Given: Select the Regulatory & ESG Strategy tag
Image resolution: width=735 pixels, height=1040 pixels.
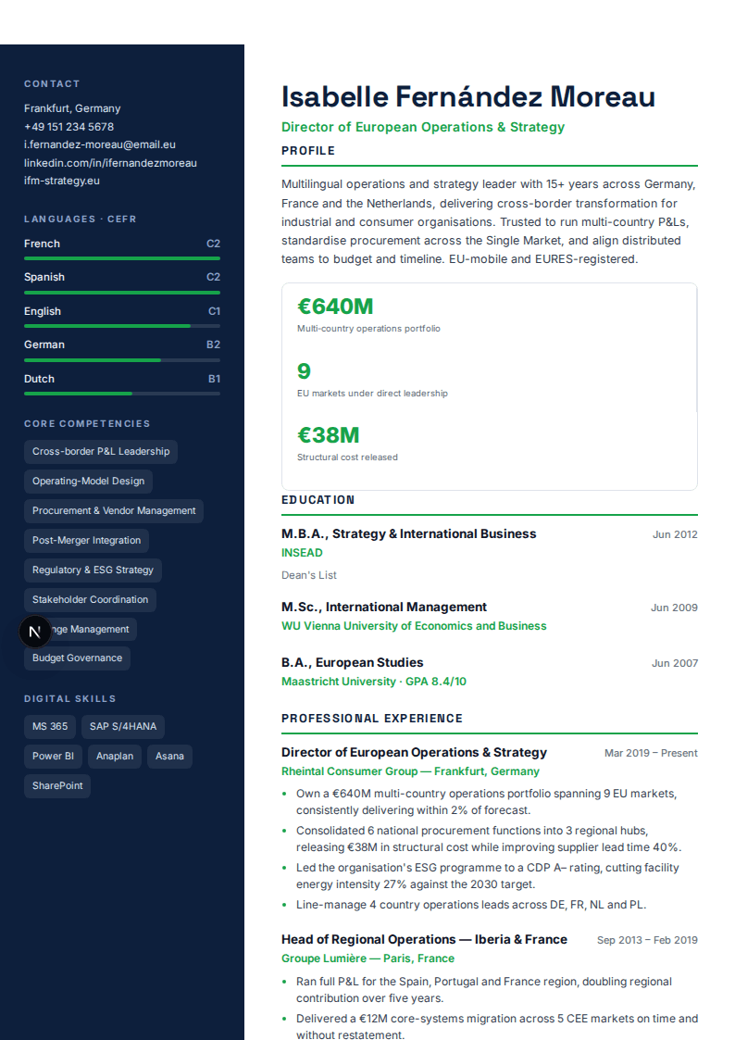Looking at the screenshot, I should click(93, 570).
